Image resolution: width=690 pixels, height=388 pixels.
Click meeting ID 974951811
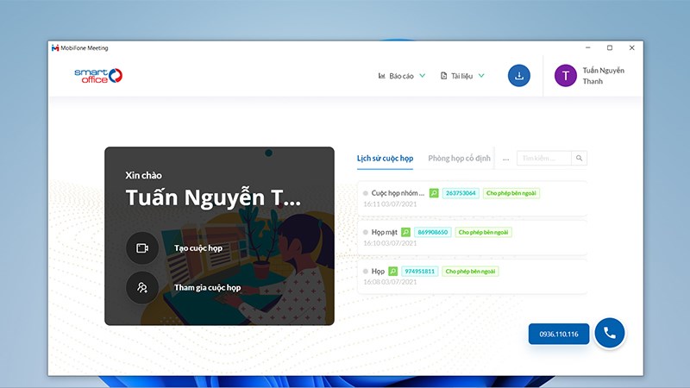pyautogui.click(x=420, y=272)
